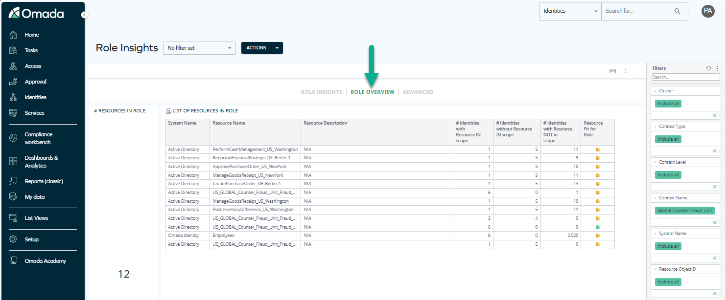Click the Identities people icon
The image size is (726, 300).
point(14,97)
